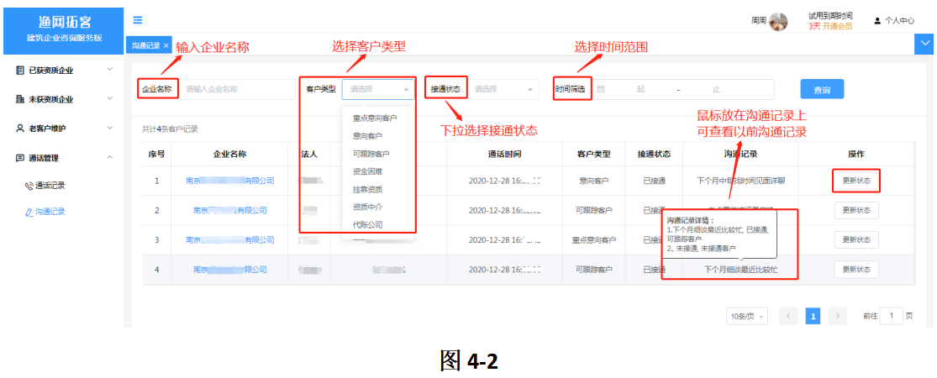Click the start date 起 field
The width and height of the screenshot is (937, 378).
tap(640, 89)
